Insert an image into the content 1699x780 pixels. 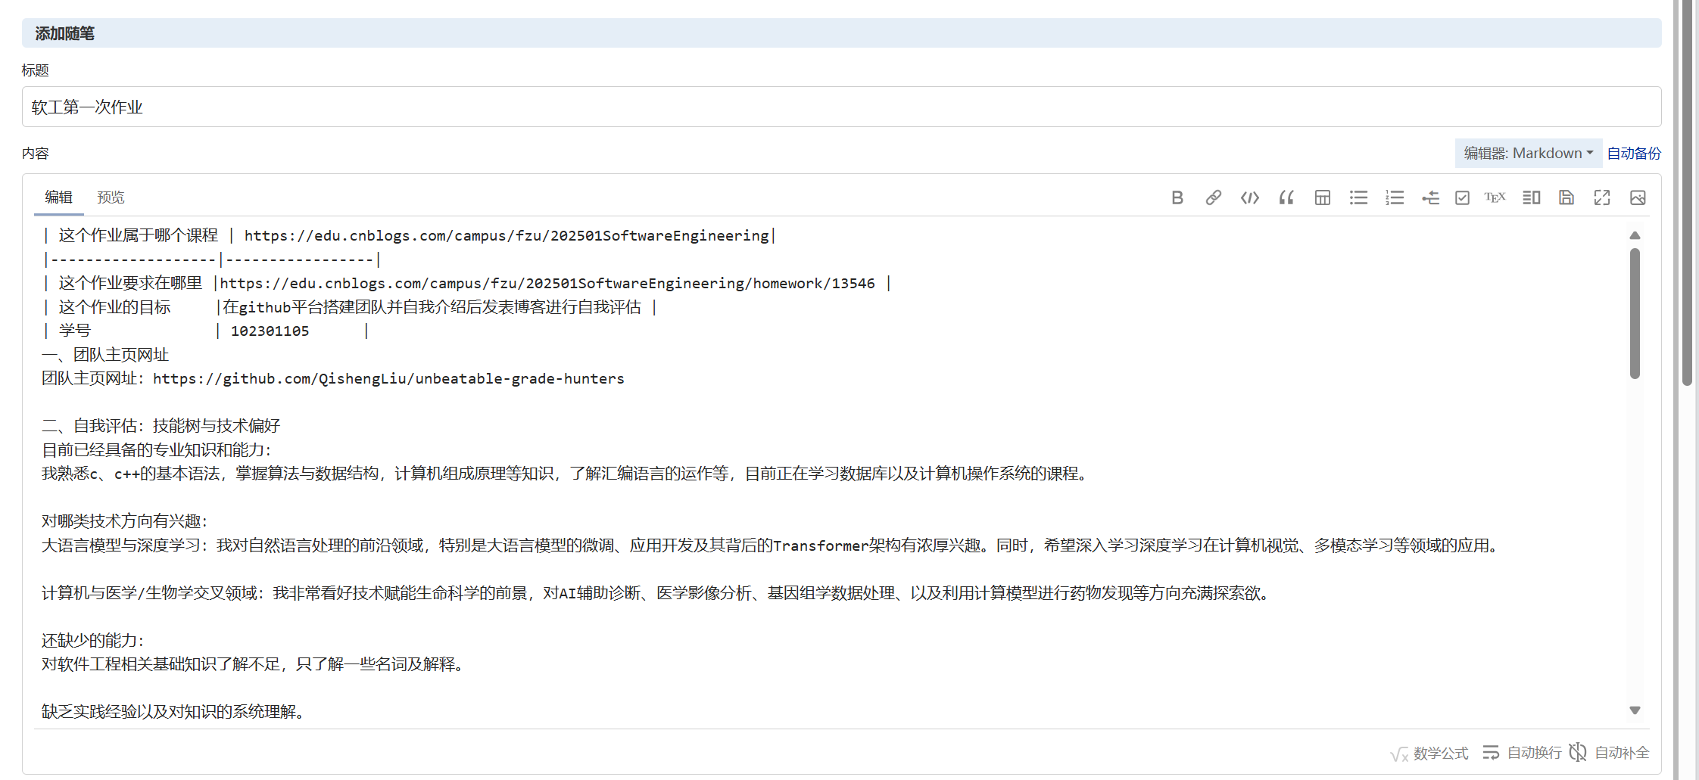click(1638, 197)
